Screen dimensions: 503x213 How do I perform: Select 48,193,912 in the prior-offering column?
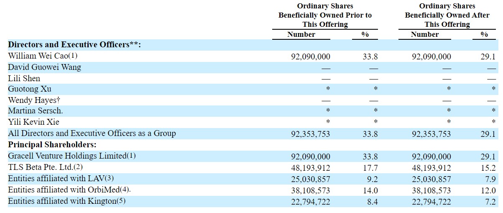(310, 168)
